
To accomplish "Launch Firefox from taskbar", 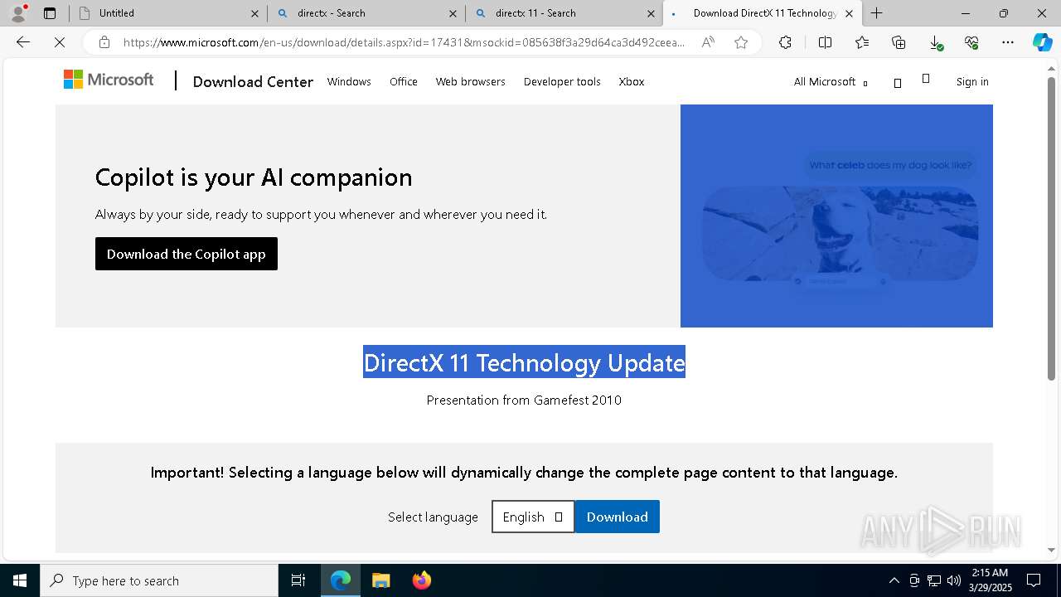I will 421,580.
